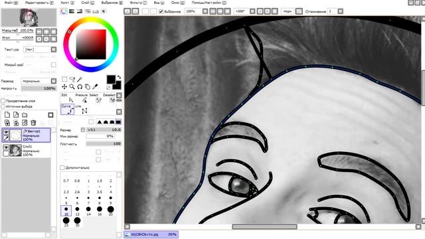
Task: Pick brush size 30 preset
Action: 77,222
